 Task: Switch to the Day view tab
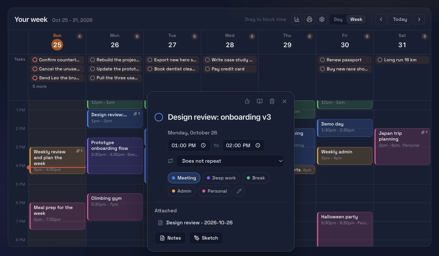point(338,19)
